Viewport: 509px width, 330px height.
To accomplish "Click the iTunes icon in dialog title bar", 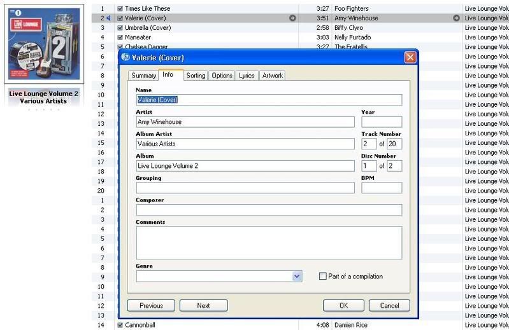I will (x=125, y=57).
